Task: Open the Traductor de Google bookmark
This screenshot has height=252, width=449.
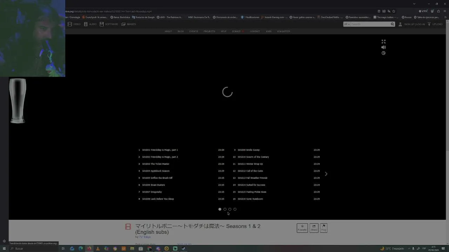Action: [143, 17]
